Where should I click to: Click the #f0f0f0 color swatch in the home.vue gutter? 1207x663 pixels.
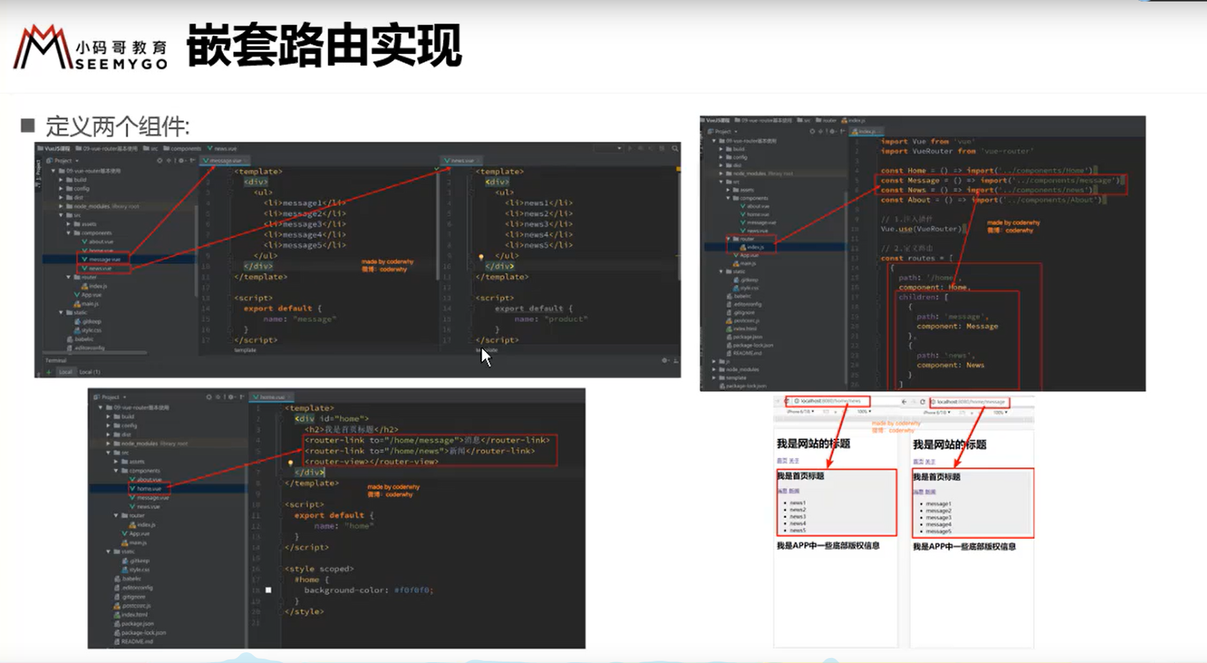pos(269,590)
